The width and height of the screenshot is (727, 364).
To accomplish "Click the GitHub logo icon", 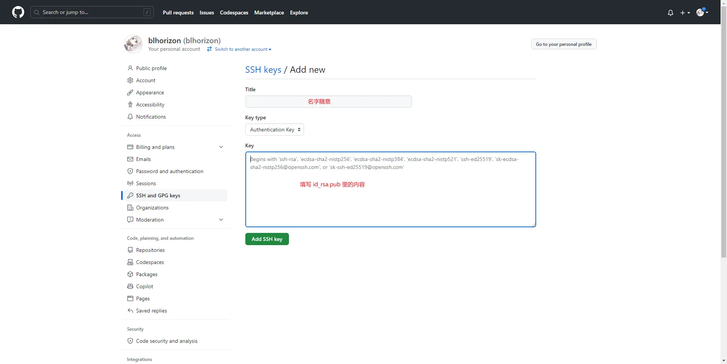I will tap(18, 12).
